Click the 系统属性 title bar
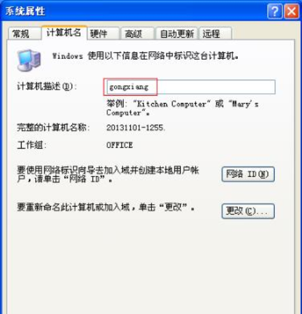Image resolution: width=302 pixels, height=314 pixels. (134, 11)
